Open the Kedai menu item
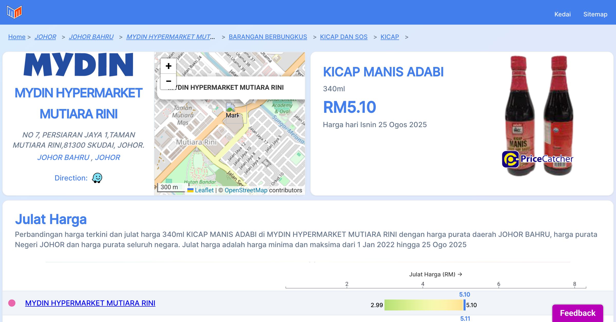 click(562, 14)
